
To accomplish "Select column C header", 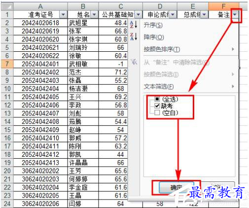I will click(x=121, y=6).
